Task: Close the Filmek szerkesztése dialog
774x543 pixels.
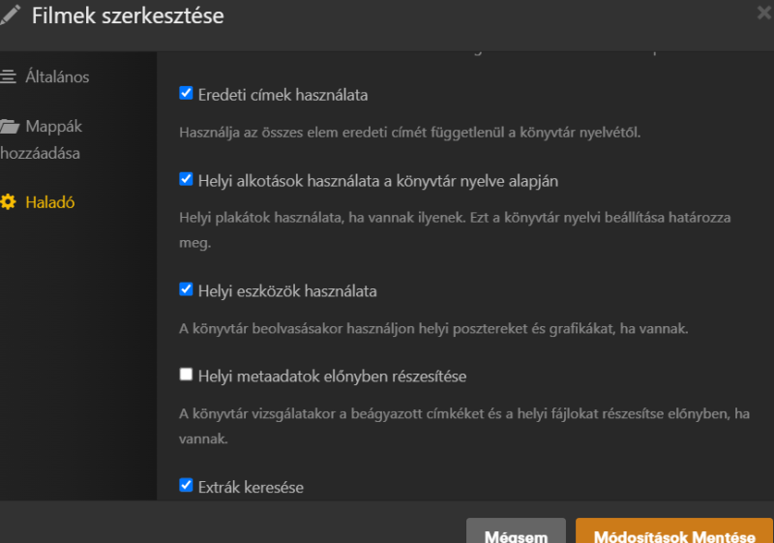Action: [x=764, y=13]
